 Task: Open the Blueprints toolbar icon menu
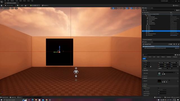(x=22, y=6)
